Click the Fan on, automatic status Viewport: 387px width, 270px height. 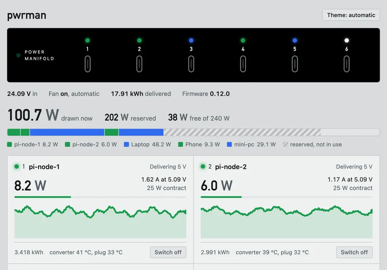[74, 94]
